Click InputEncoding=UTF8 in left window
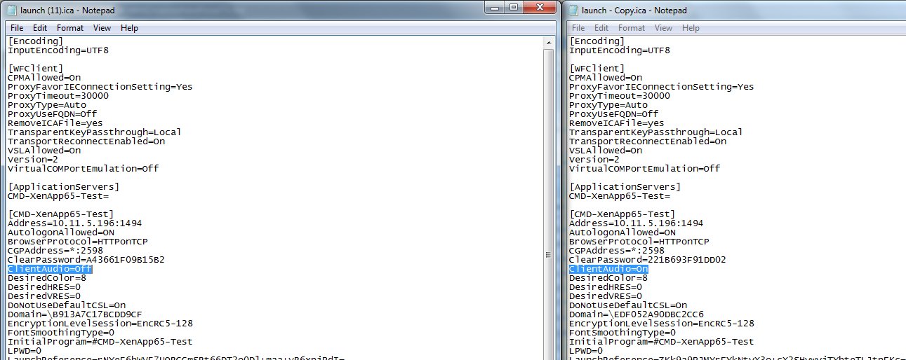The height and width of the screenshot is (360, 906). tap(58, 50)
